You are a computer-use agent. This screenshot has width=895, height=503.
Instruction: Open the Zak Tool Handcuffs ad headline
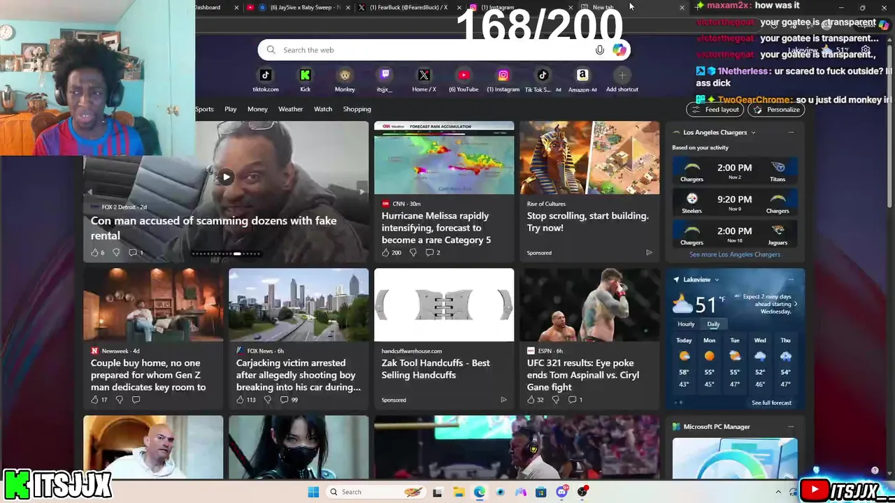[436, 369]
